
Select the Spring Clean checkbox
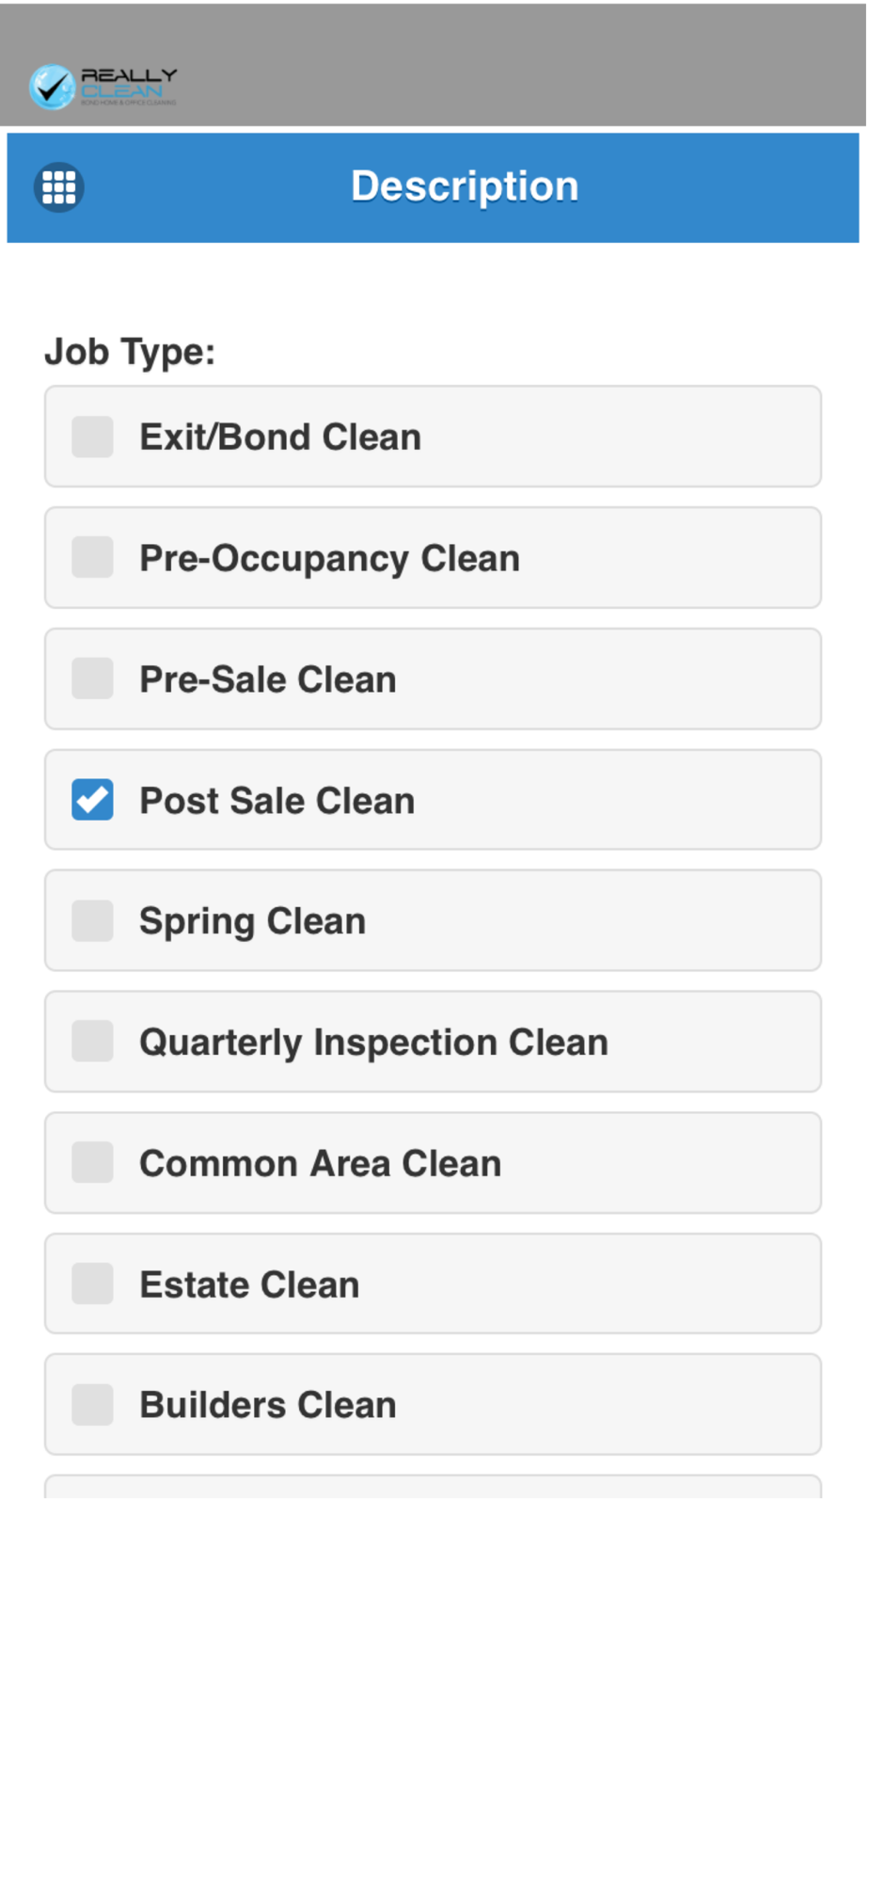92,921
